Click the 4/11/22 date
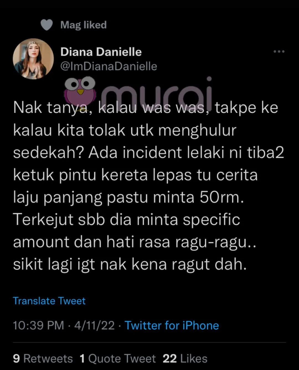This screenshot has width=299, height=370. [x=94, y=325]
